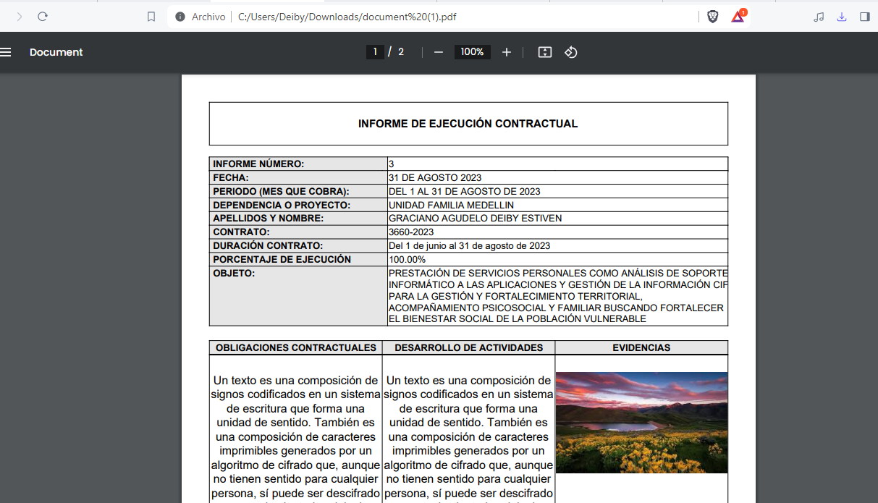Click the contract number 3660-2023

click(x=411, y=232)
